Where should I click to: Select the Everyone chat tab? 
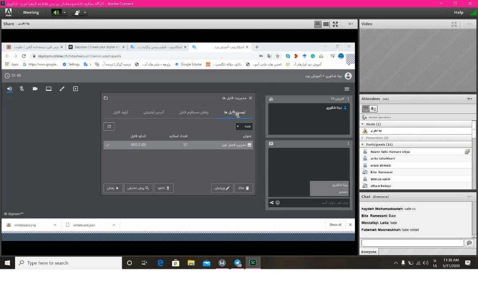click(369, 252)
